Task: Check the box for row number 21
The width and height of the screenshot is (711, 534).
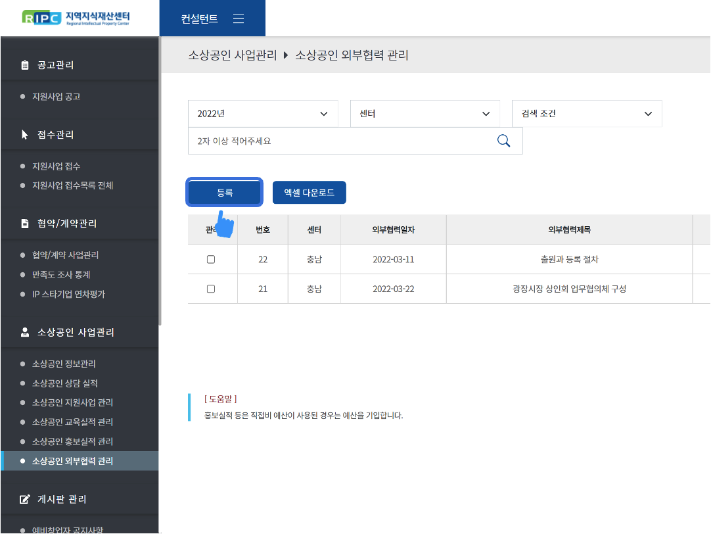Action: pyautogui.click(x=211, y=289)
